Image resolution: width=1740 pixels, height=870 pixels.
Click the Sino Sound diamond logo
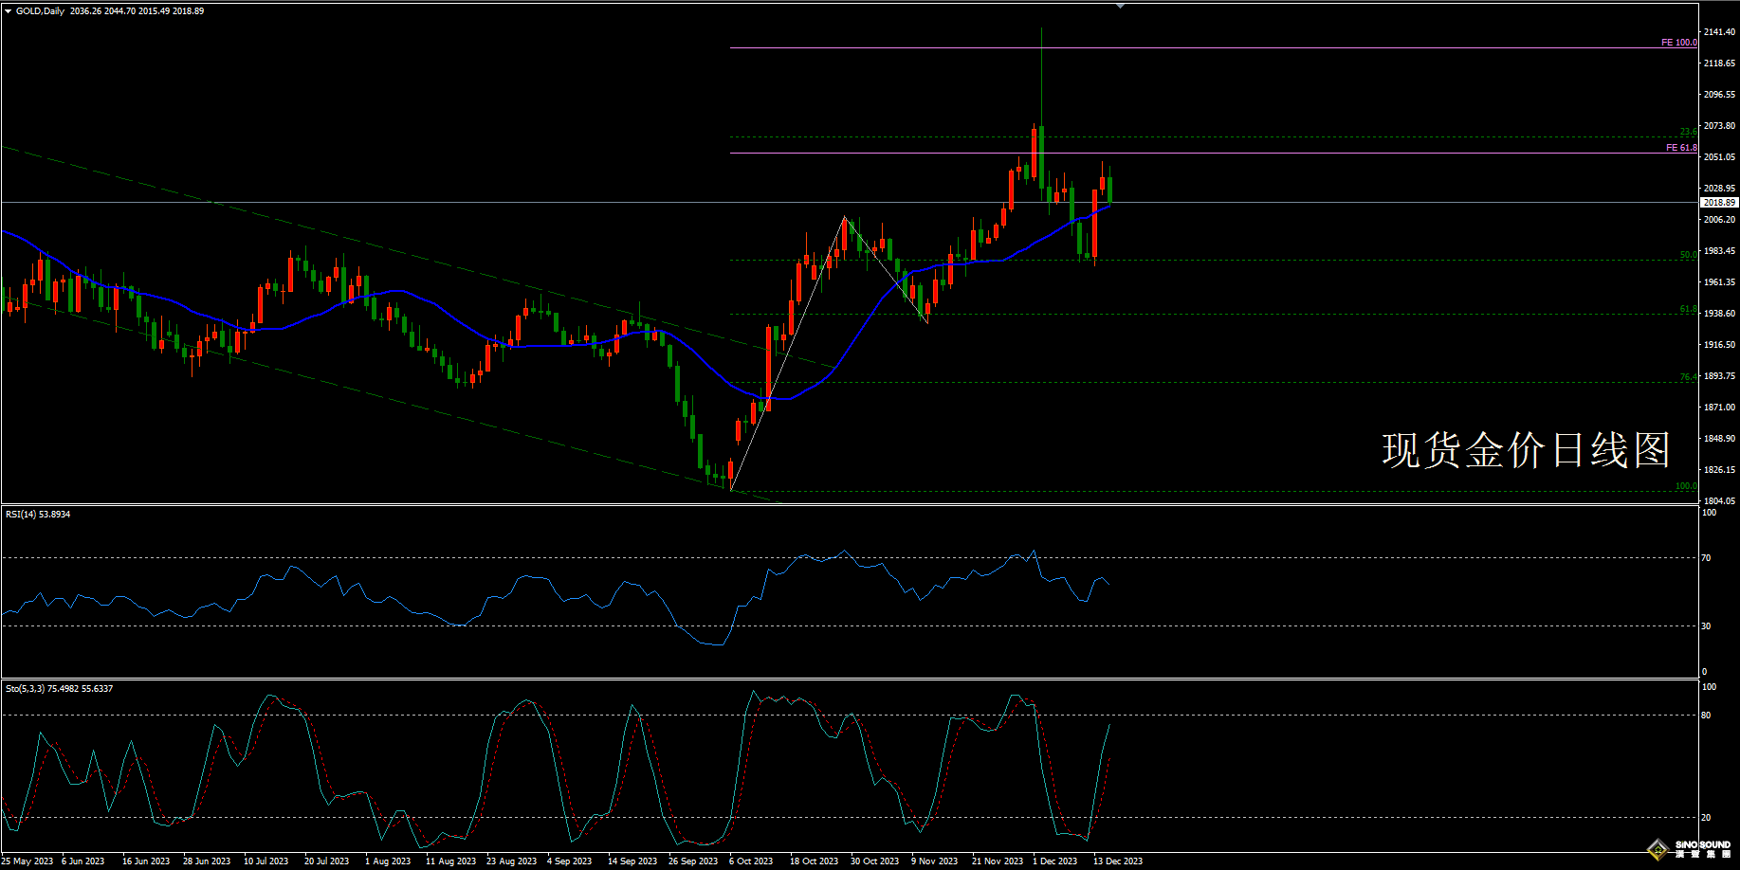[x=1658, y=848]
